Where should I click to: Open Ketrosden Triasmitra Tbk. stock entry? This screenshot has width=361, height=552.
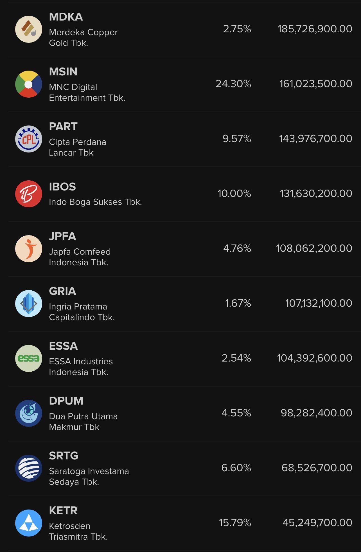pyautogui.click(x=184, y=523)
